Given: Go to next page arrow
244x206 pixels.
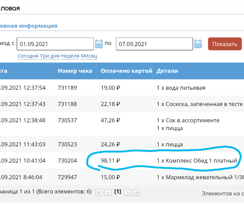Looking at the screenshot, I should (128, 193).
